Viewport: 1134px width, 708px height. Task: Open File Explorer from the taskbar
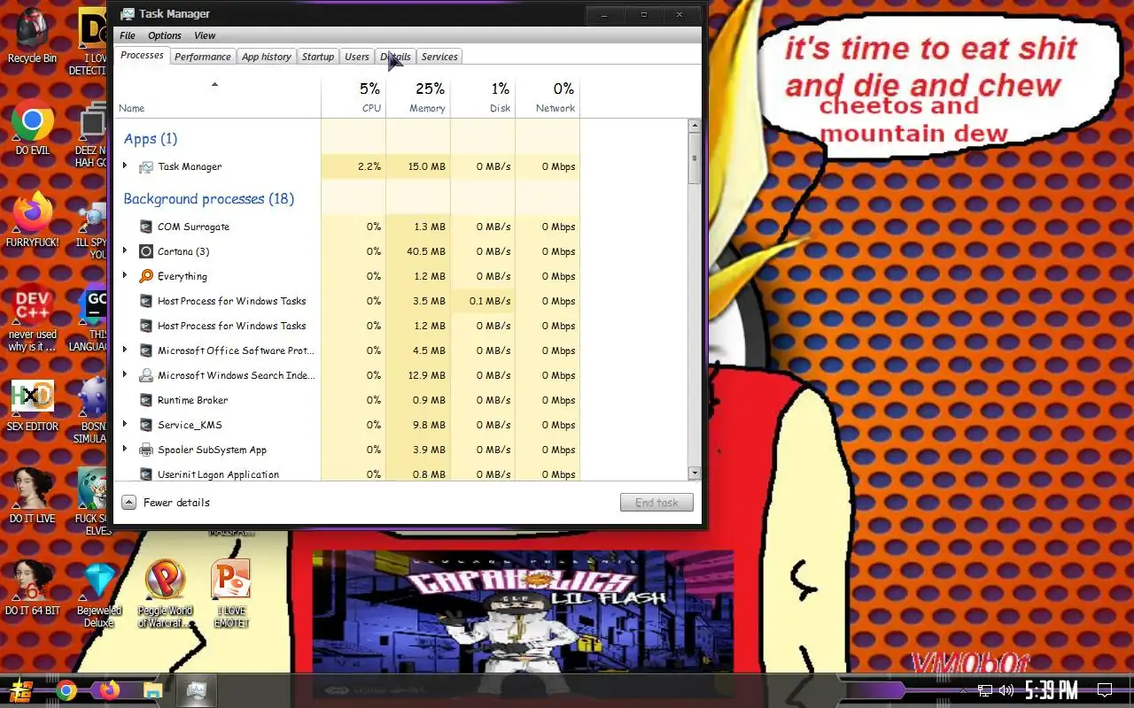[x=152, y=690]
